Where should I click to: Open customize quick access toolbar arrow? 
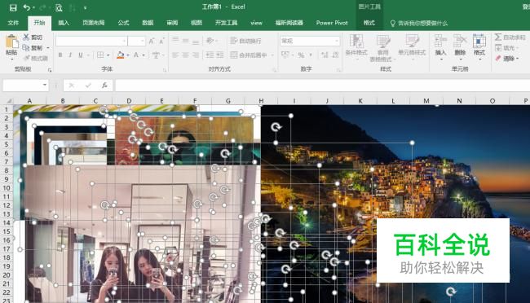pos(85,7)
